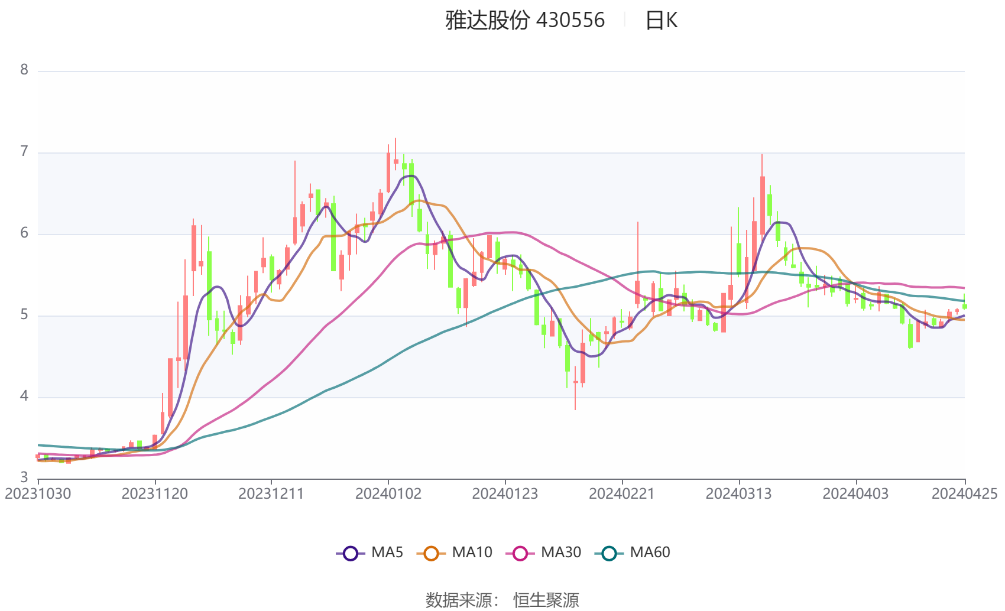Click the 20240221 date axis label

(622, 494)
